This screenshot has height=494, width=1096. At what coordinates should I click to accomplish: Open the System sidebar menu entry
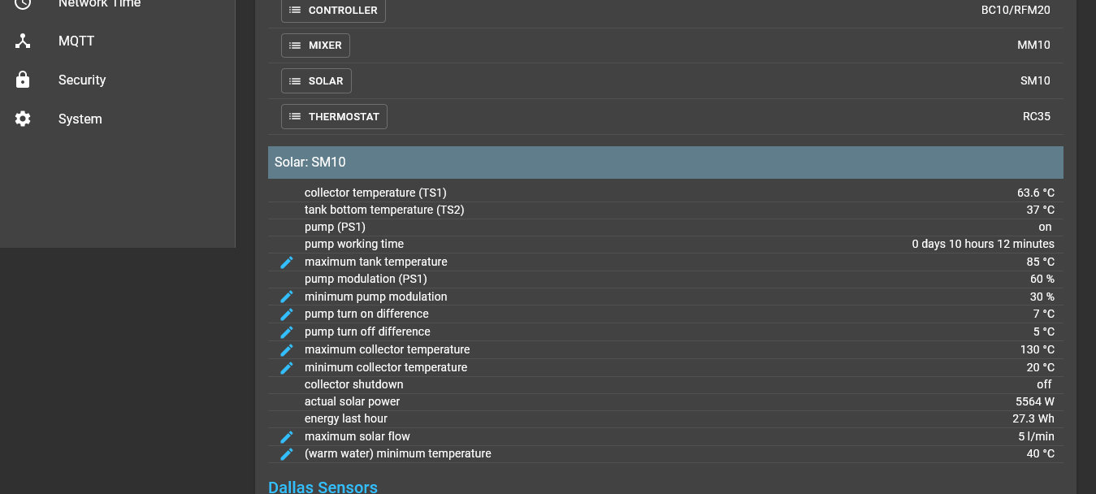80,119
